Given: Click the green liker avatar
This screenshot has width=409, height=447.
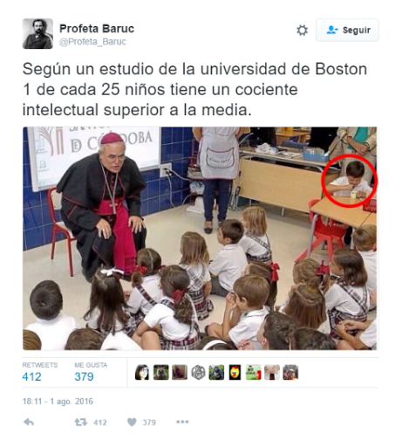Looking at the screenshot, I should (x=254, y=372).
